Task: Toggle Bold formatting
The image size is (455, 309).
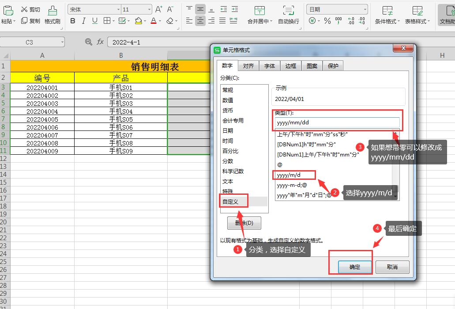Action: point(73,21)
